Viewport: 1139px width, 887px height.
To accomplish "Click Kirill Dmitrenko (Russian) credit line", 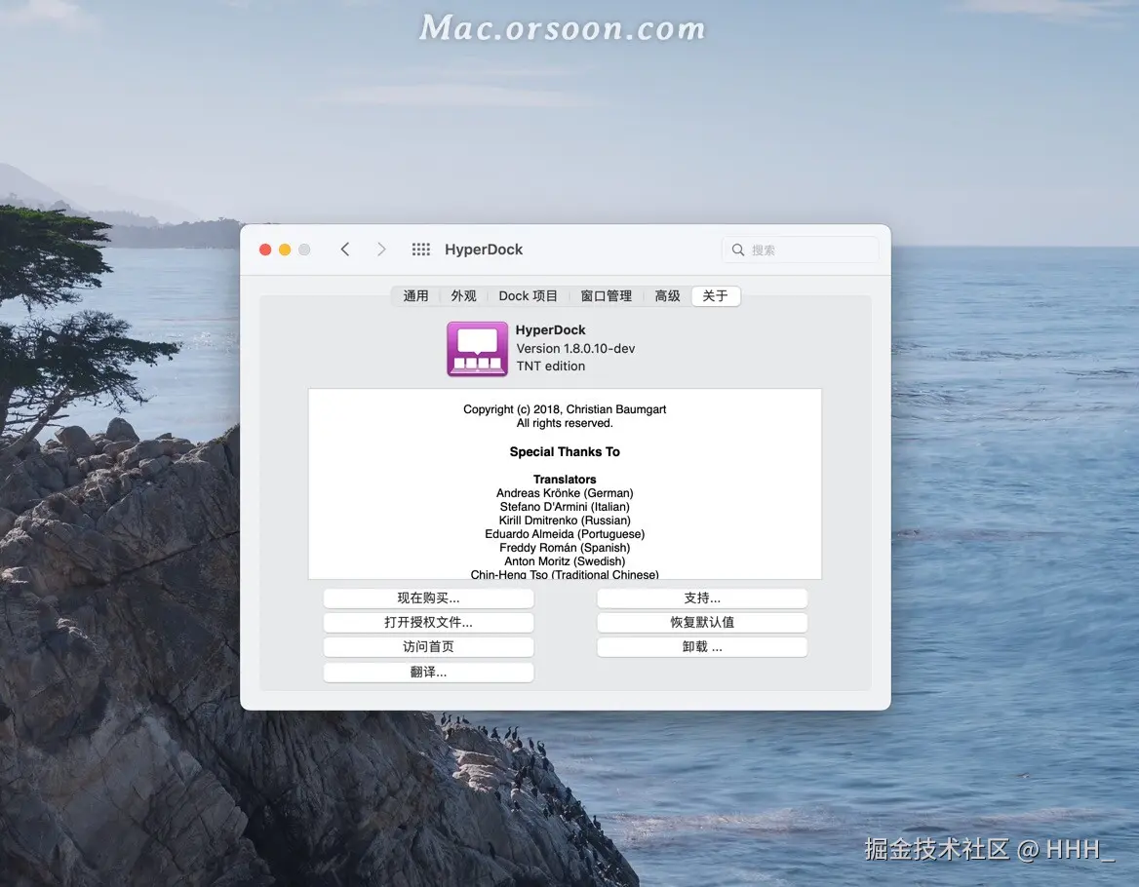I will (x=565, y=521).
